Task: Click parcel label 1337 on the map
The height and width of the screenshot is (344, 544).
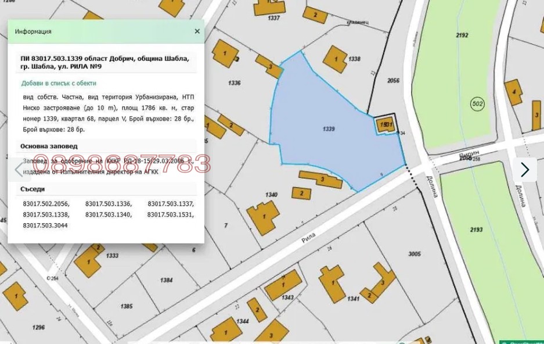Action: point(273,18)
